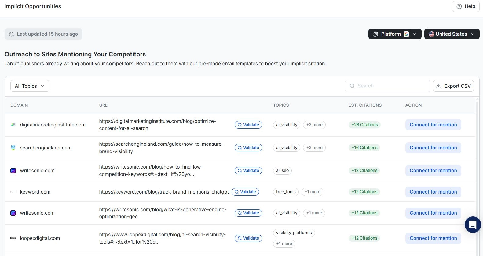The image size is (483, 256).
Task: Click the digitalmarketinginstitute.com favicon
Action: 13,125
